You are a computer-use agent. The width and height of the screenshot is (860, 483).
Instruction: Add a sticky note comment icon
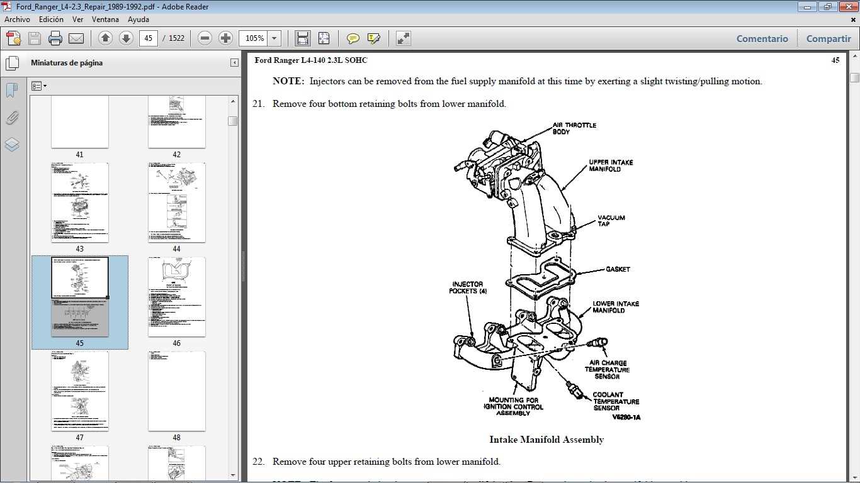353,38
